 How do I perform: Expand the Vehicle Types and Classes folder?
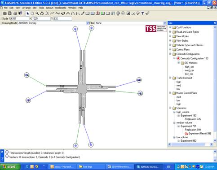tap(170, 45)
